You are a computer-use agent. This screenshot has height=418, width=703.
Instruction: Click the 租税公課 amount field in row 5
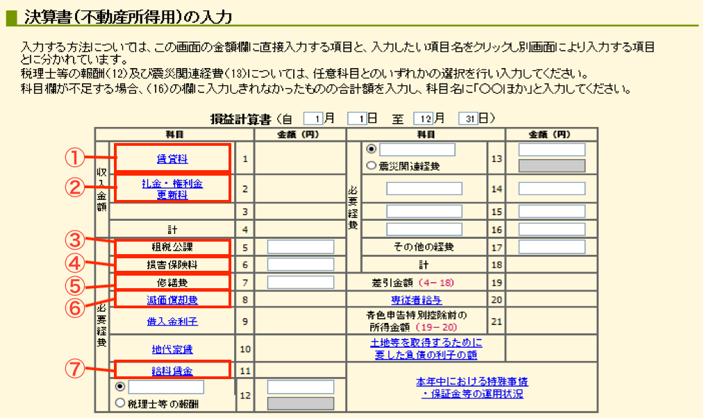click(x=300, y=247)
